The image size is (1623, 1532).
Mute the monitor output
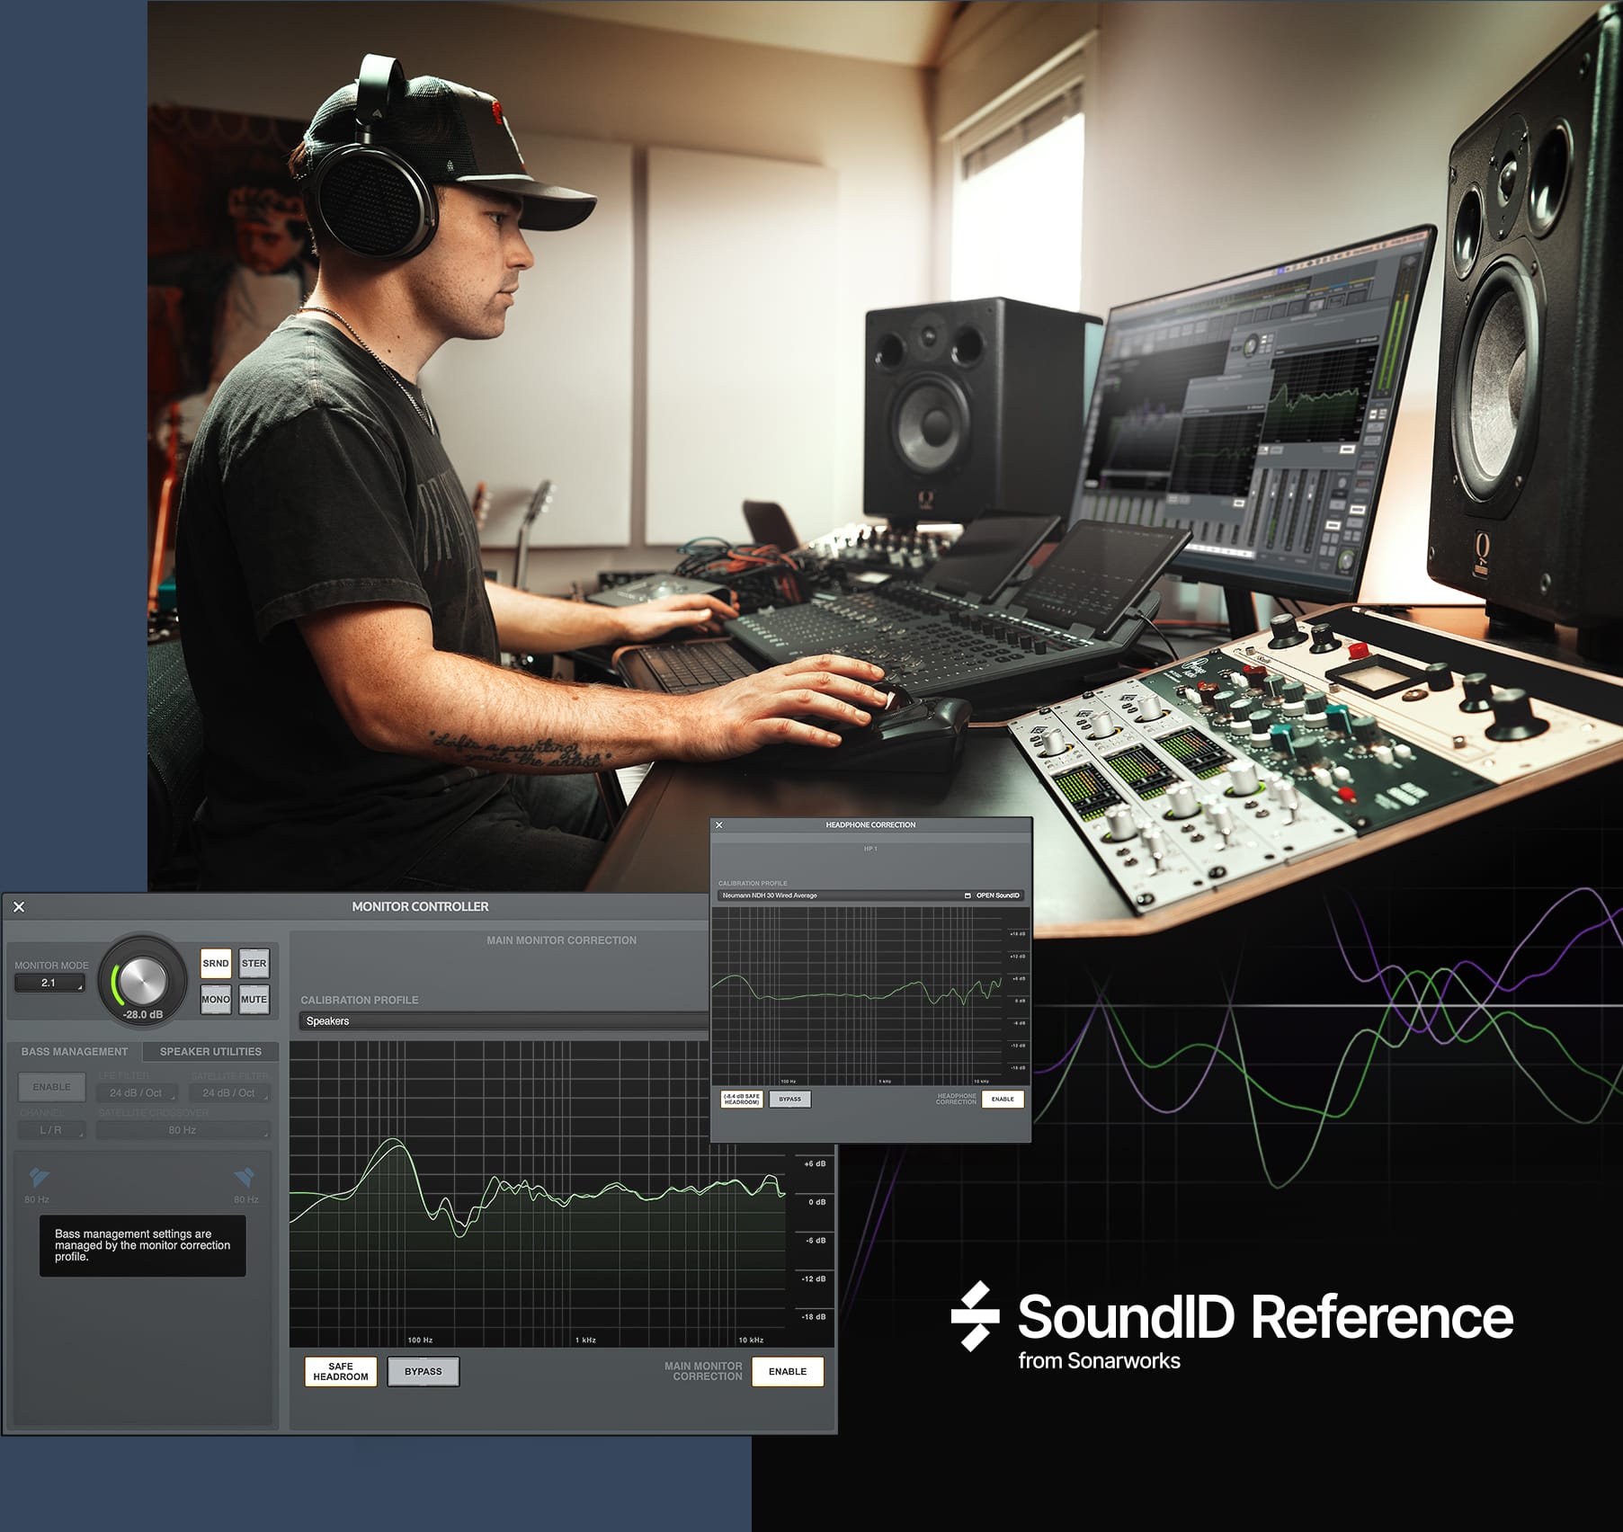(x=254, y=999)
